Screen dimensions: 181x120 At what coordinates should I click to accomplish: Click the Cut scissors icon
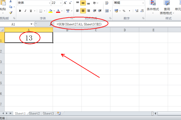[11, 1]
